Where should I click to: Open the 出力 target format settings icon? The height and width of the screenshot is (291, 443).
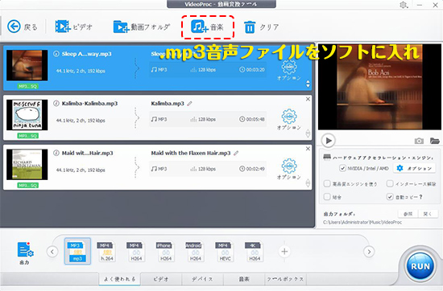[x=25, y=252]
